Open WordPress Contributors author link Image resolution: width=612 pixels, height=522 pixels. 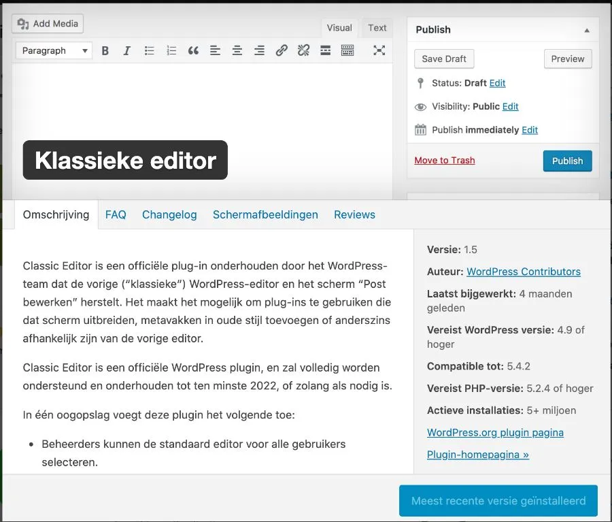[524, 272]
